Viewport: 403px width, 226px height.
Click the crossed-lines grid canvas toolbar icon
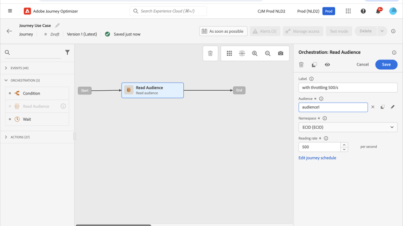(x=242, y=53)
